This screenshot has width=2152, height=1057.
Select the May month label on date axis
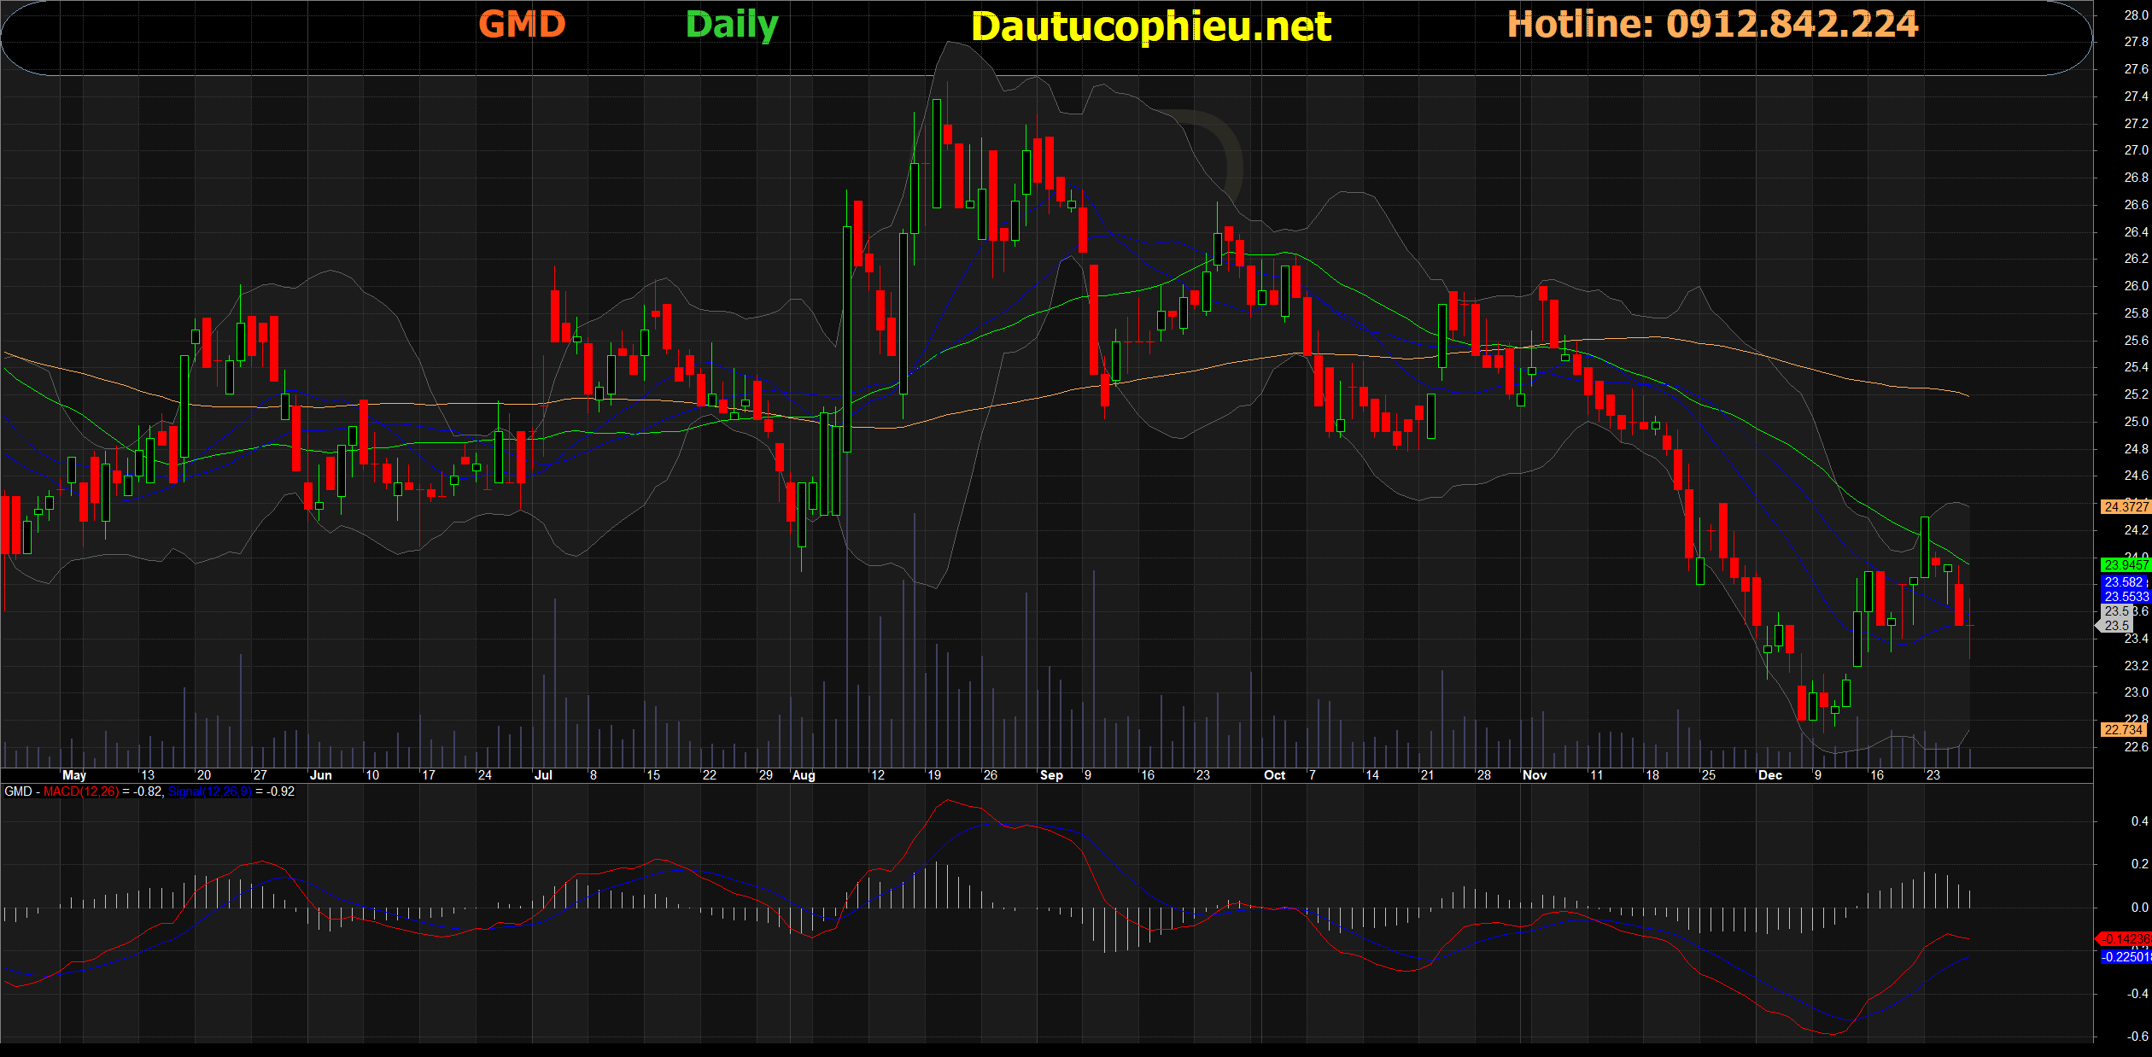[x=74, y=775]
